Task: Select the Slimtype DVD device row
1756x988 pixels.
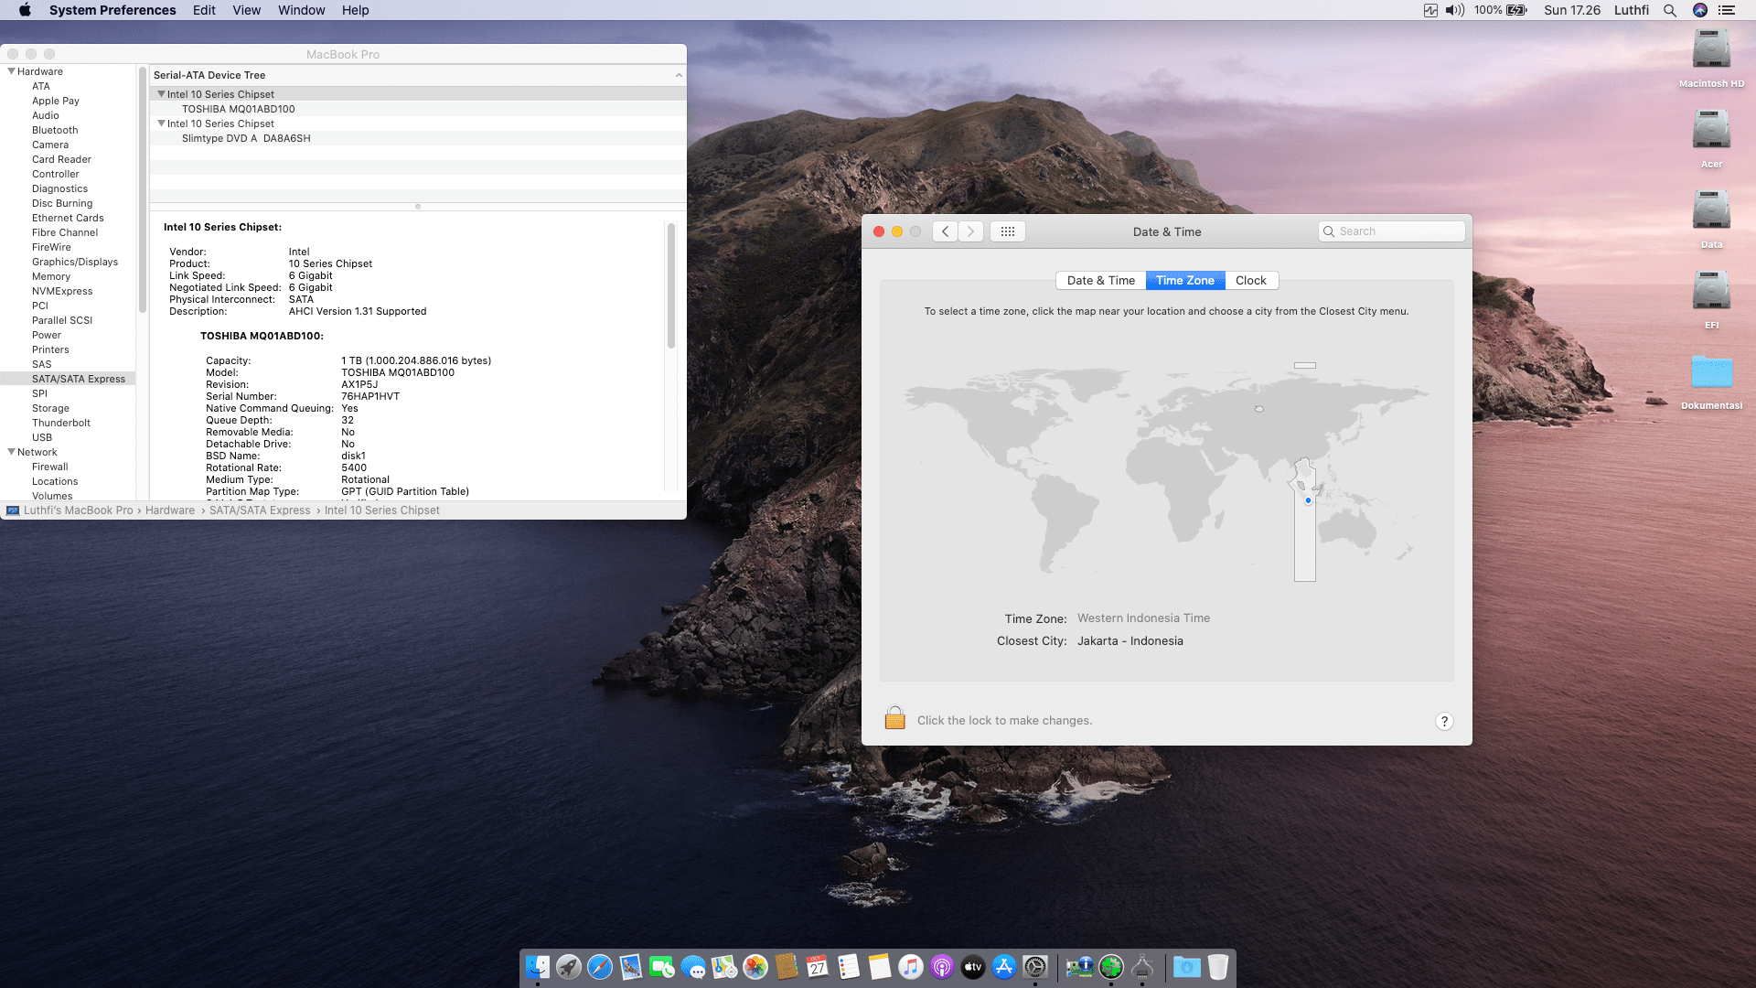Action: [246, 138]
